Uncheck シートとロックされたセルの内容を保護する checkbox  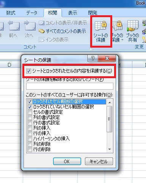click(x=28, y=71)
